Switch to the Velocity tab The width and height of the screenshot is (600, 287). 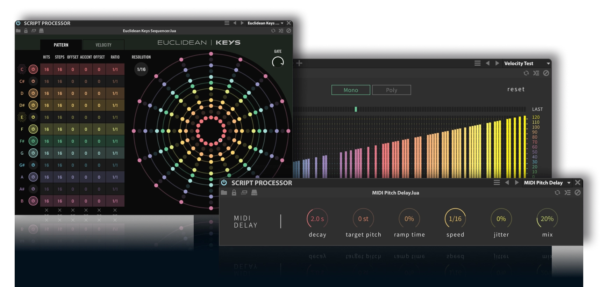click(x=103, y=45)
